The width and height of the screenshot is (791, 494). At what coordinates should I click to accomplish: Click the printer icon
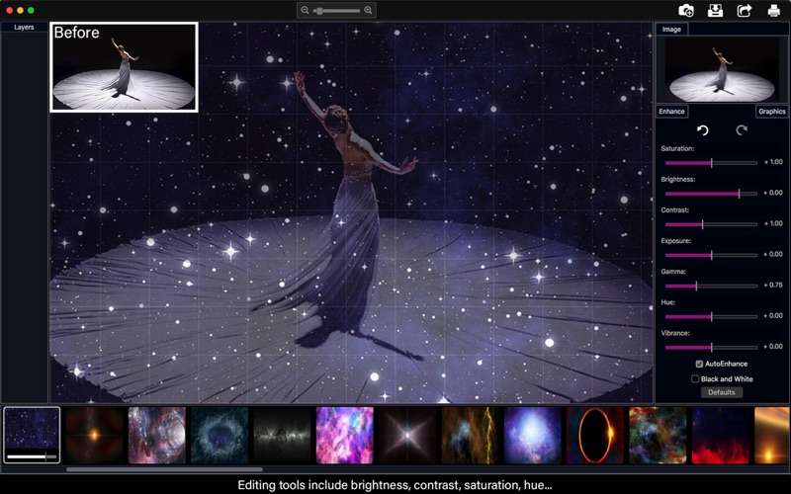[x=774, y=10]
